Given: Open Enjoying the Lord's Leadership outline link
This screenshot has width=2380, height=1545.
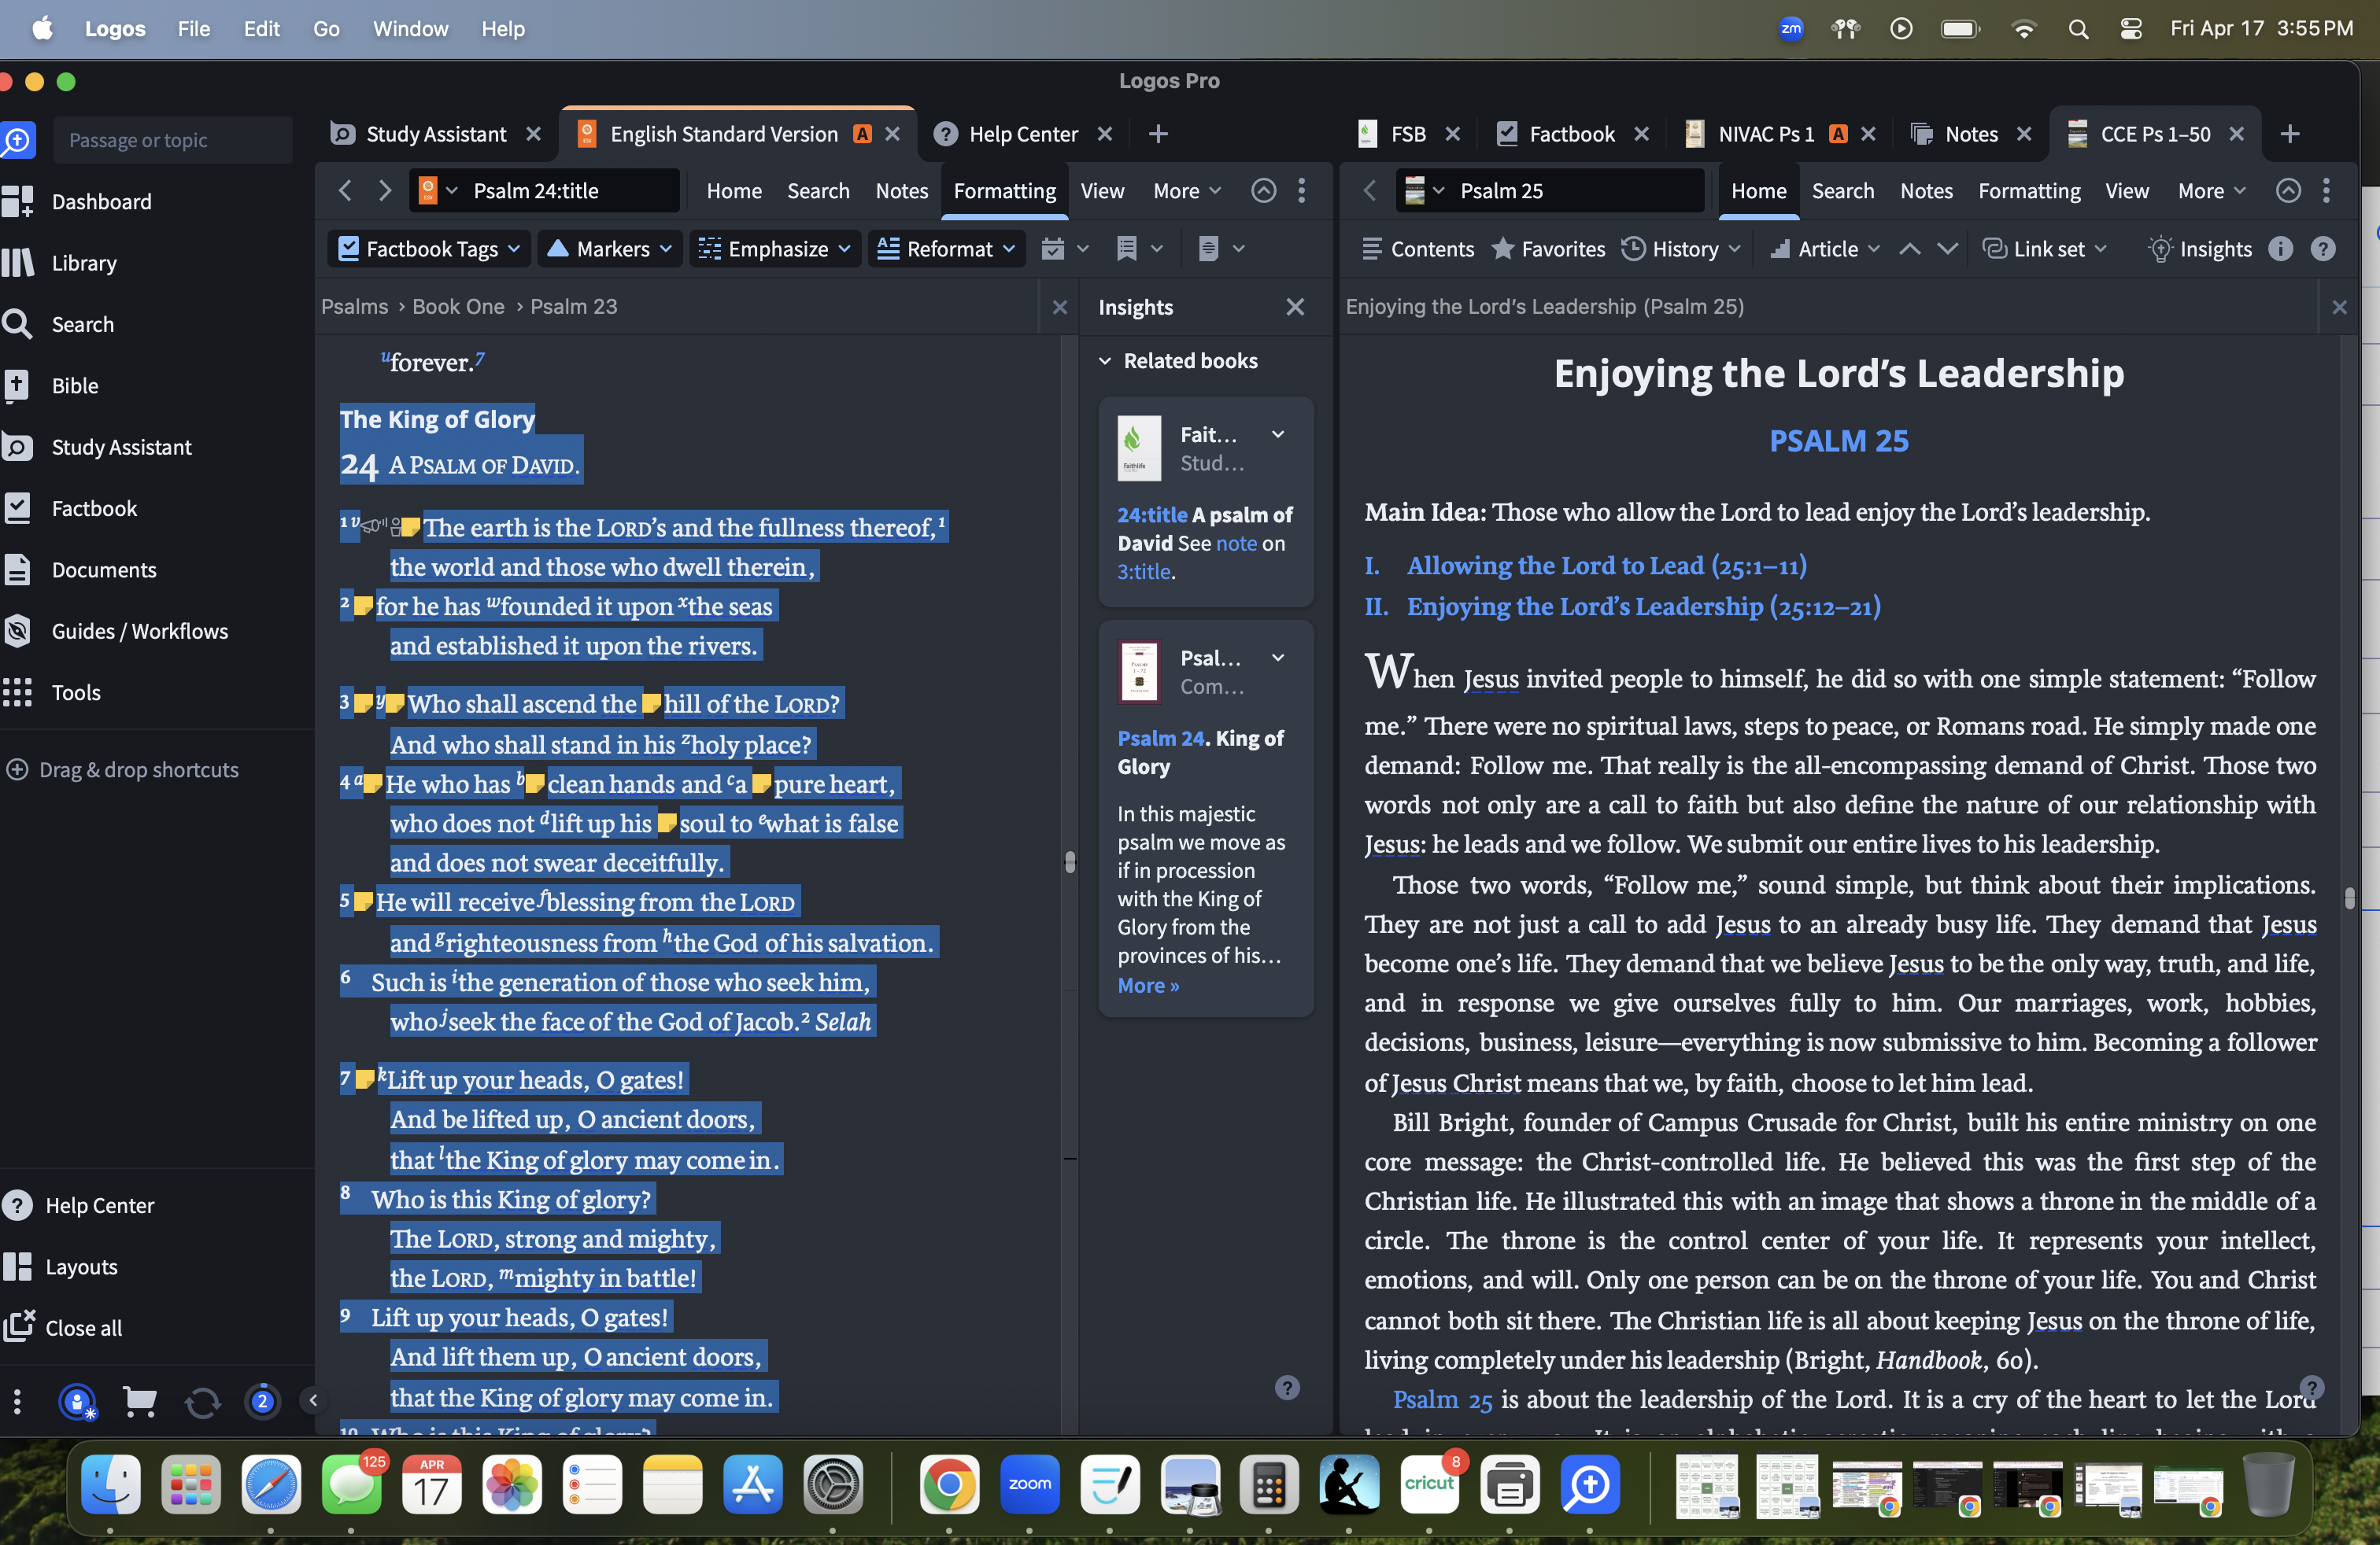Looking at the screenshot, I should point(1644,607).
